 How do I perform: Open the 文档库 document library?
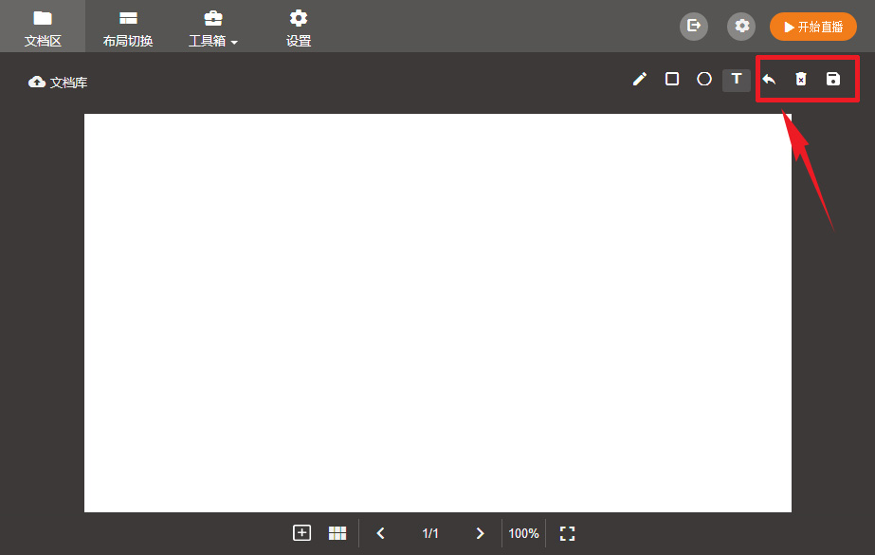[58, 83]
